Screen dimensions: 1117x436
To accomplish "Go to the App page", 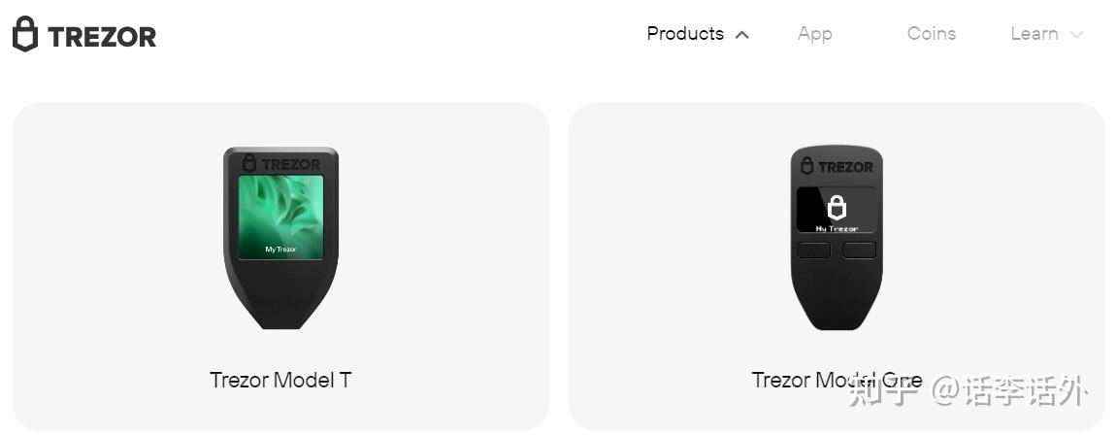I will click(815, 34).
